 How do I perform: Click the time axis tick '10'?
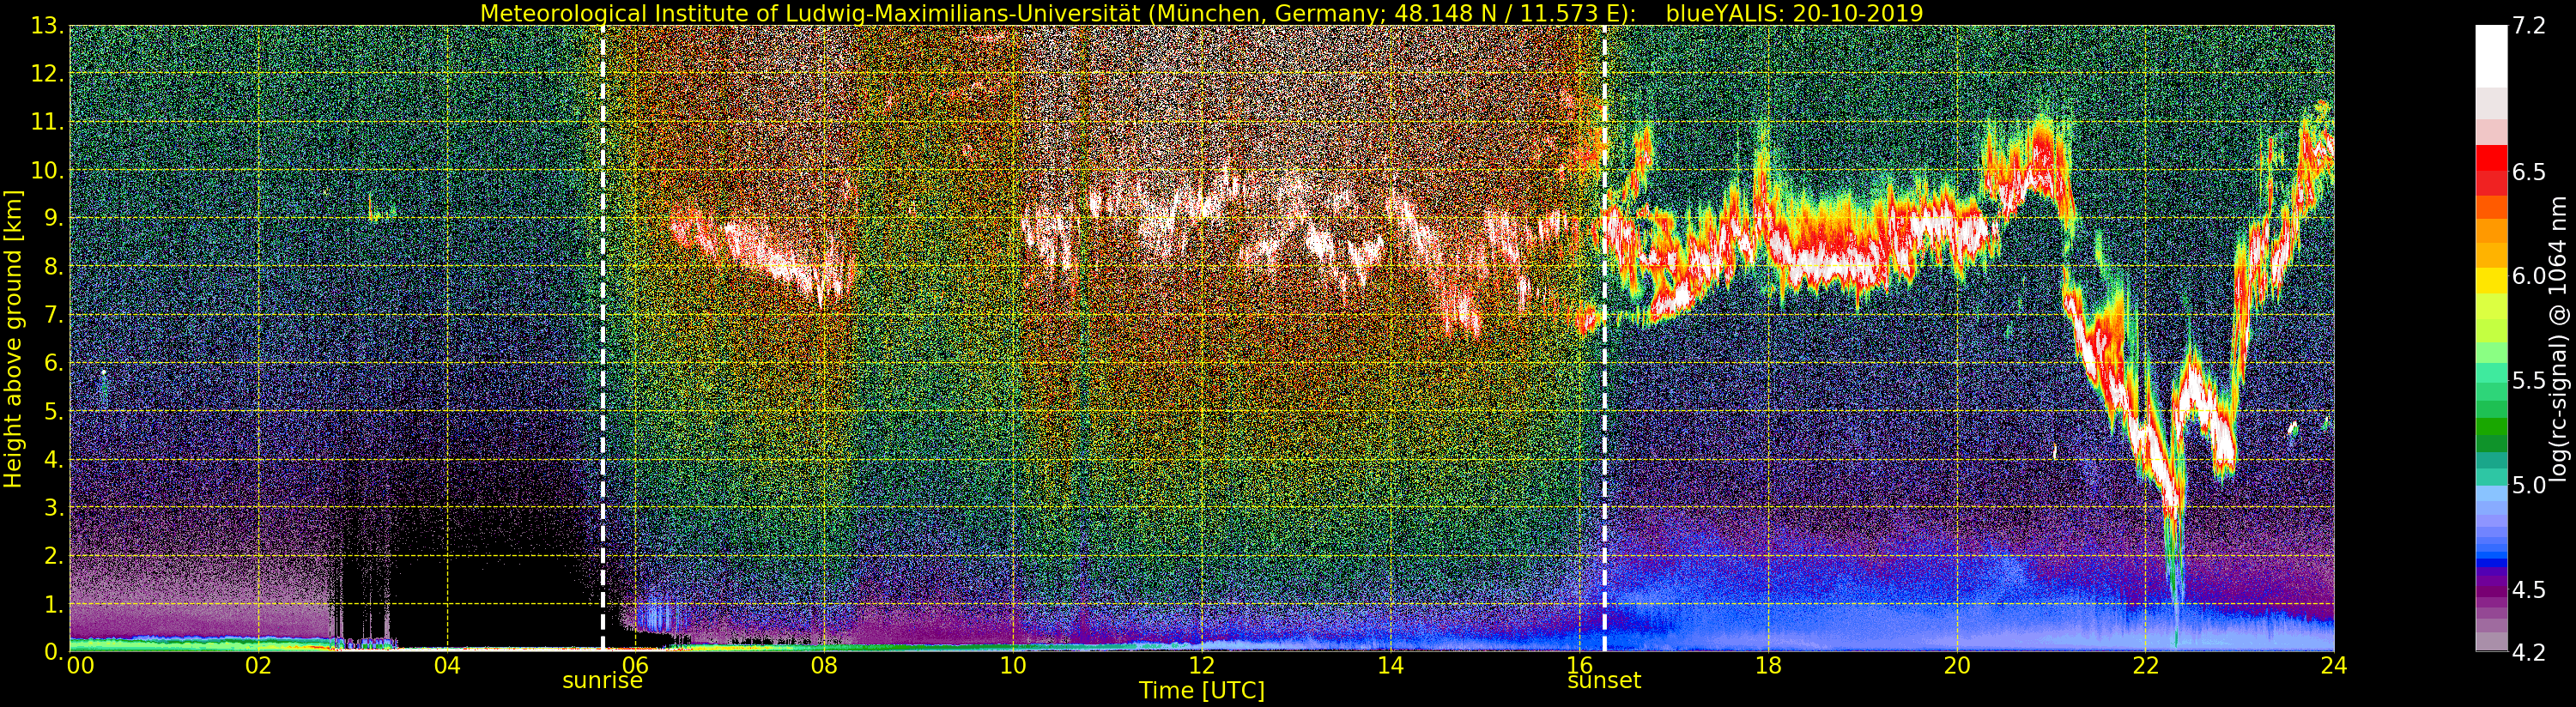point(1013,665)
